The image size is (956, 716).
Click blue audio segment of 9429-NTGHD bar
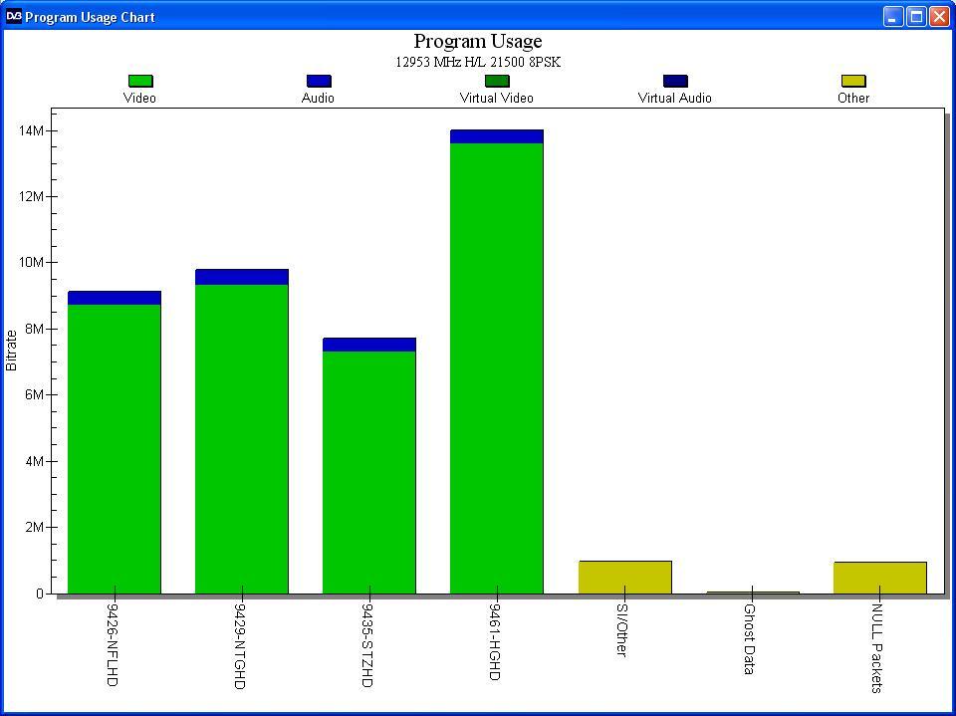241,277
